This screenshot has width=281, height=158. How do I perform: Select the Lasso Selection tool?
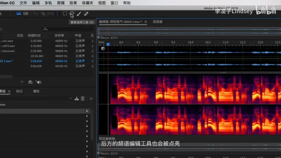point(72,14)
